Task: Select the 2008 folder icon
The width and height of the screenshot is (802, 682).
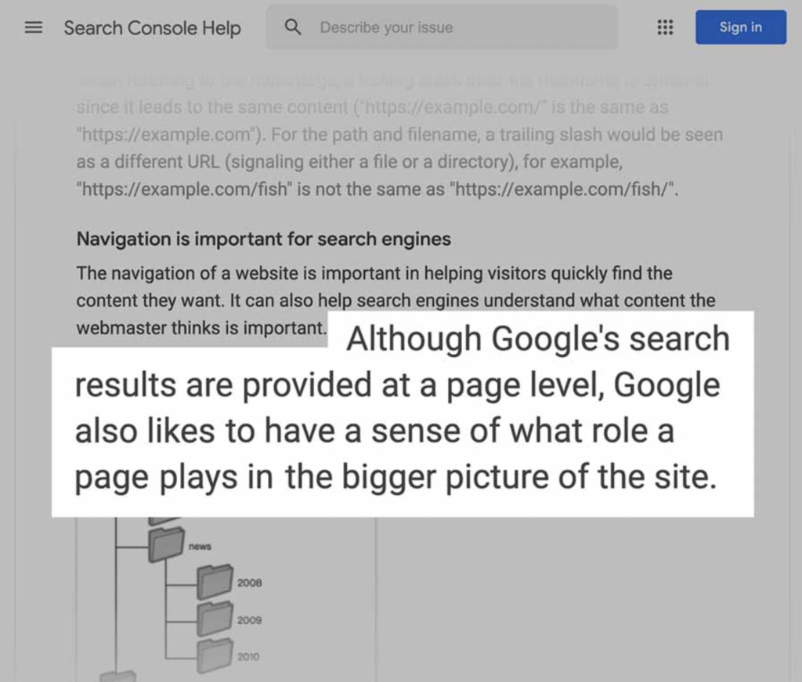Action: 215,582
